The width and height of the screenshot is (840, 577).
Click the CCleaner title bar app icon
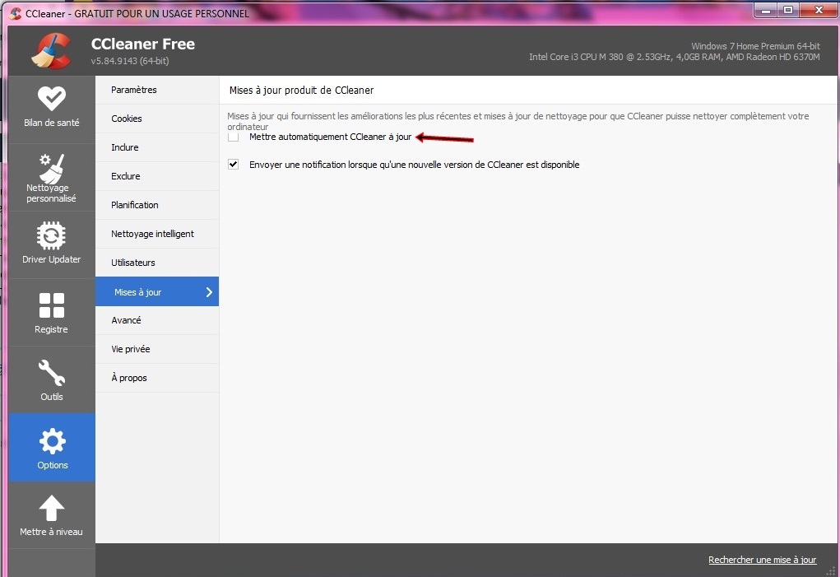coord(16,13)
